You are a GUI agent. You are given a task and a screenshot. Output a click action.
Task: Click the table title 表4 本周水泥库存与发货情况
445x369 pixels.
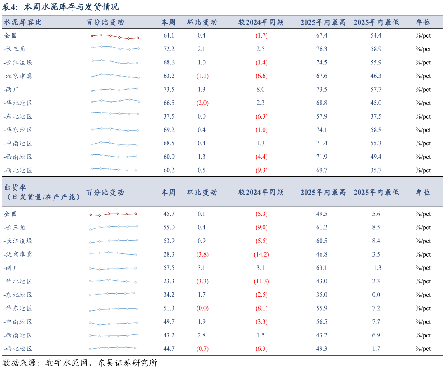pyautogui.click(x=60, y=7)
